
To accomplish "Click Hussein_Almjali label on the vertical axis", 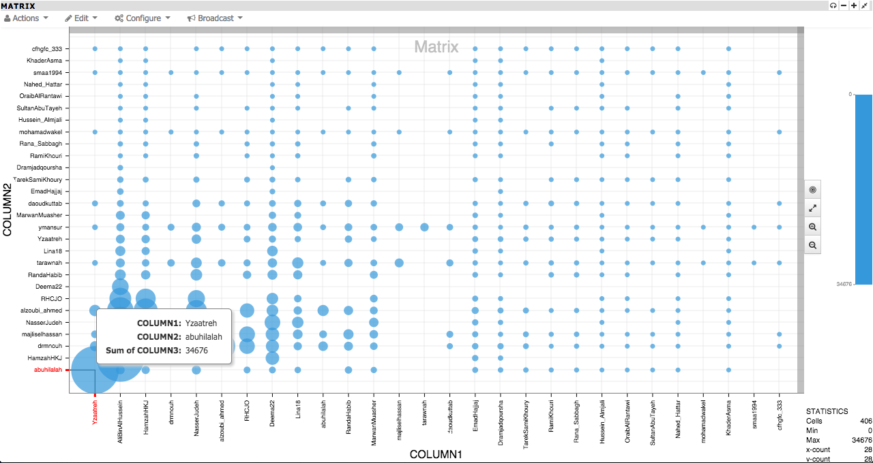I will click(x=41, y=120).
